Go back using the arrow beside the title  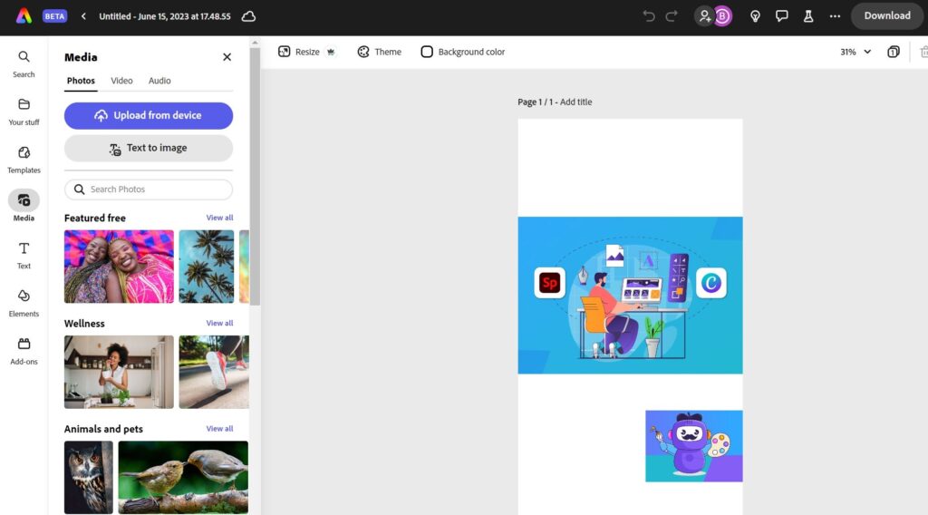point(83,16)
